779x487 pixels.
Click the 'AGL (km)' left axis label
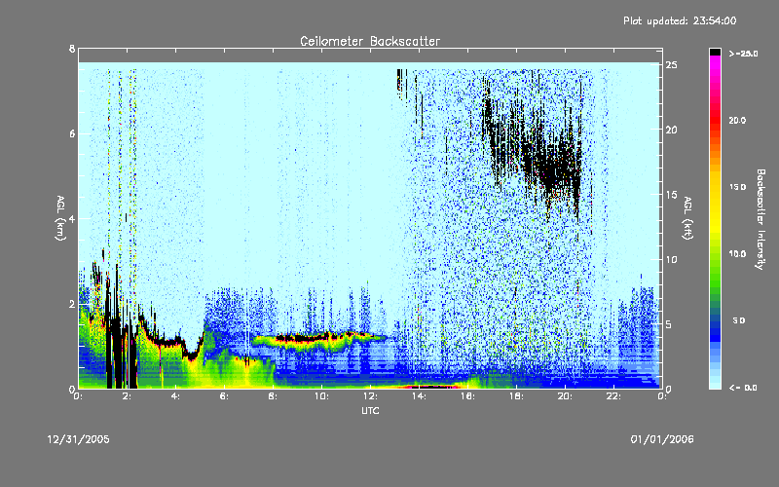tap(60, 217)
